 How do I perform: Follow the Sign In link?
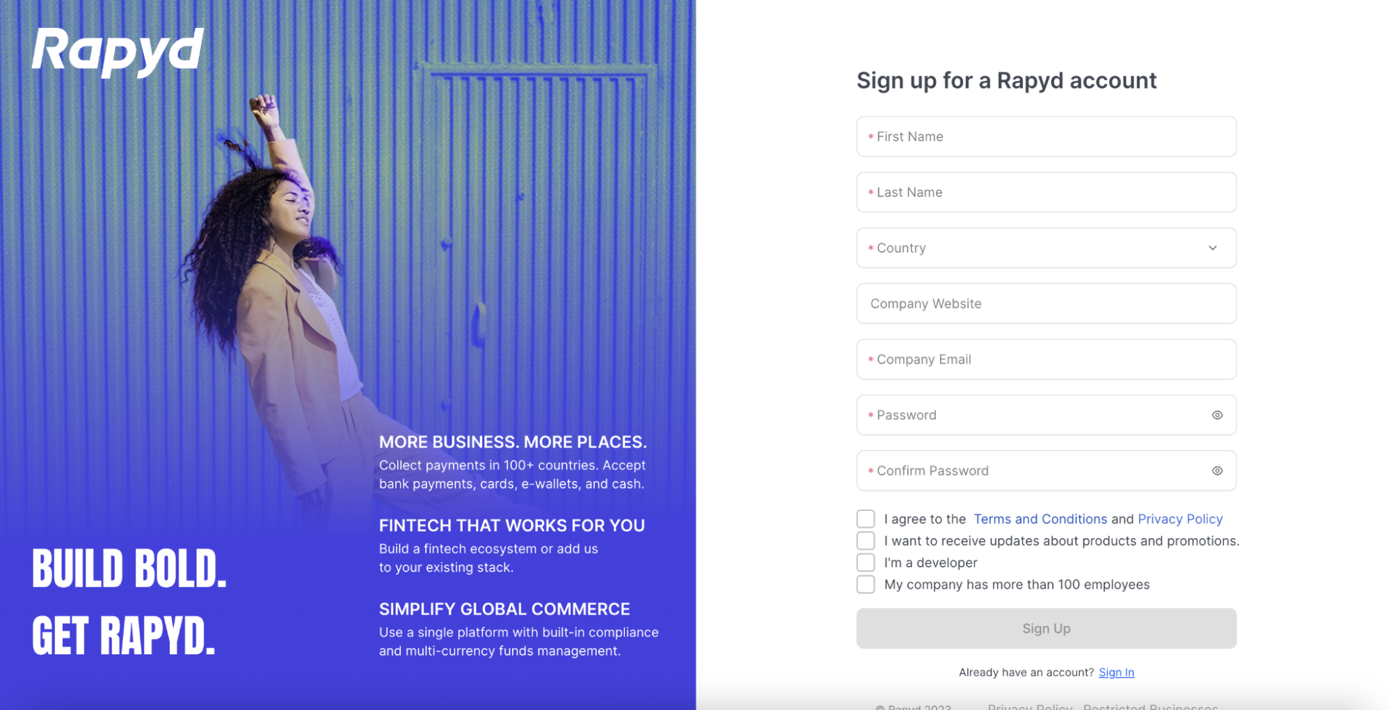point(1116,672)
